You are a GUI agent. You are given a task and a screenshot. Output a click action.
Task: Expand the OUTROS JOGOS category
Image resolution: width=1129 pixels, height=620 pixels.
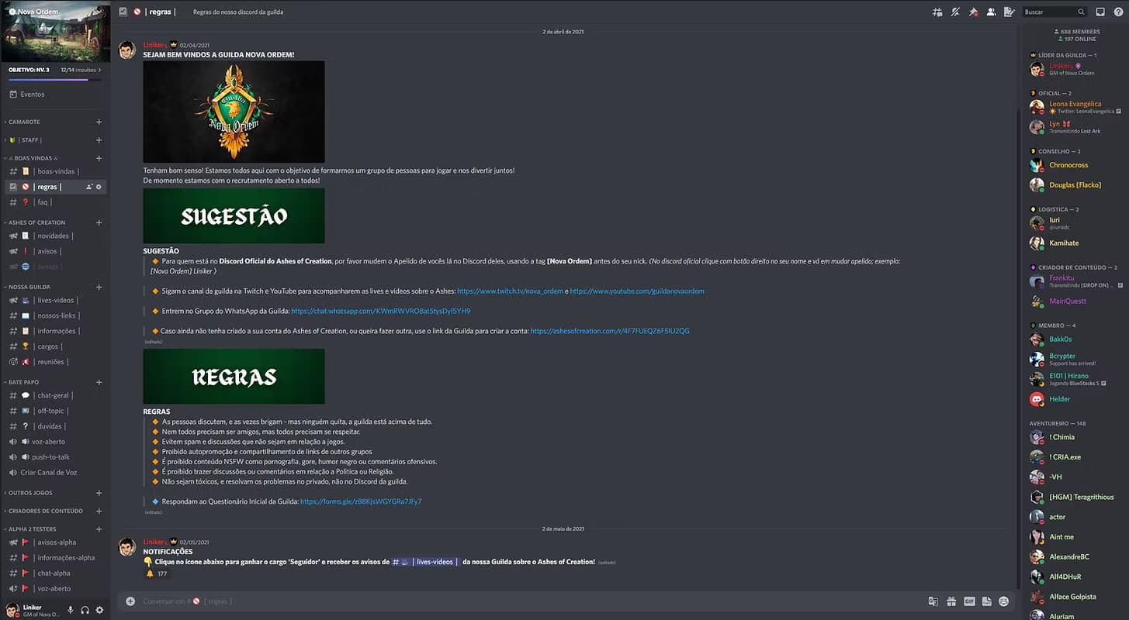click(30, 493)
